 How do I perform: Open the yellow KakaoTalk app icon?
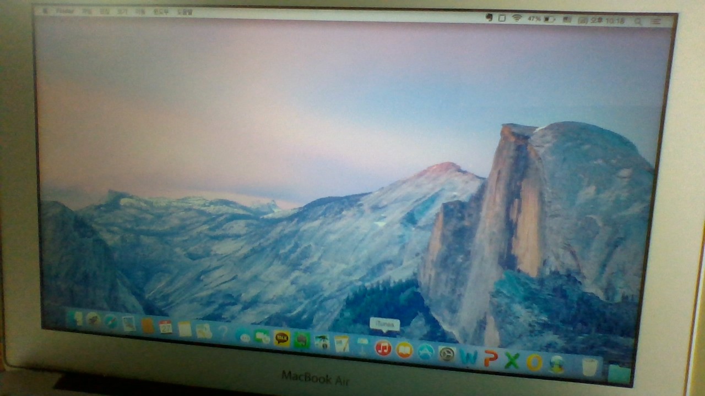point(282,338)
